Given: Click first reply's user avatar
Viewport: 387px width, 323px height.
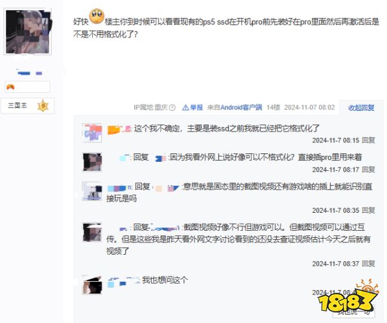Looking at the screenshot, I should (92, 133).
